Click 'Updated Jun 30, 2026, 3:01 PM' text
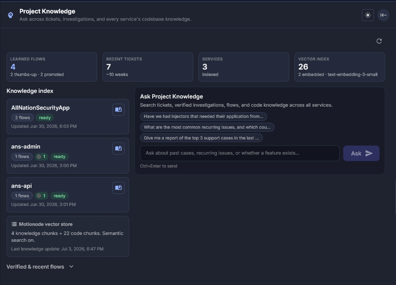This screenshot has height=285, width=396. (x=43, y=205)
